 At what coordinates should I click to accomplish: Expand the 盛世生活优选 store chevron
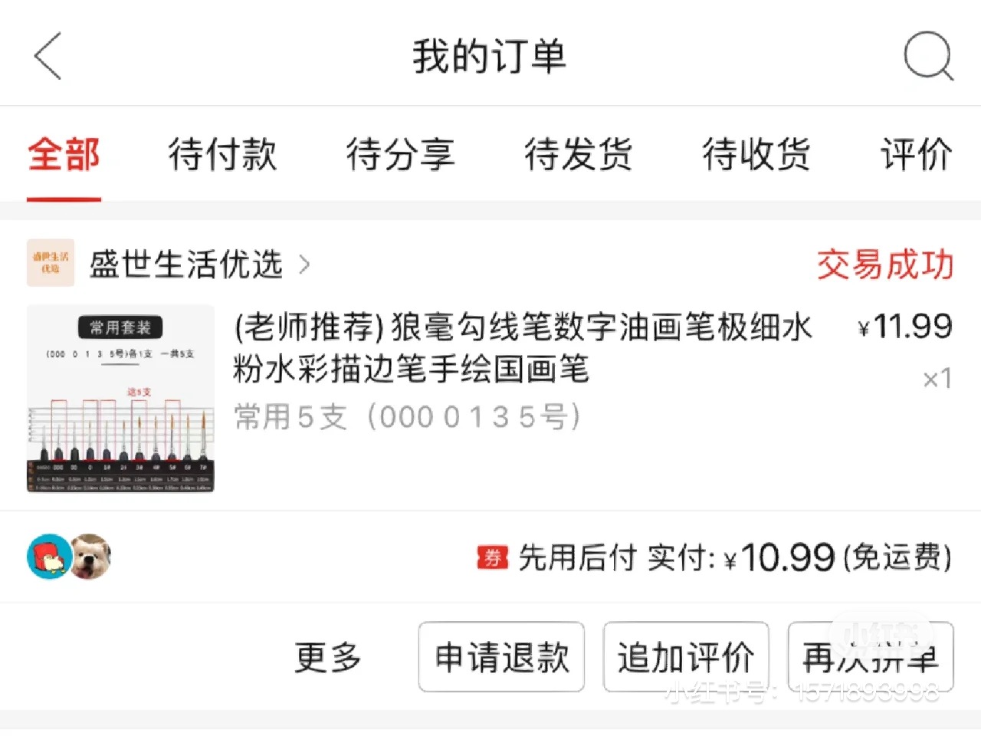(x=304, y=264)
